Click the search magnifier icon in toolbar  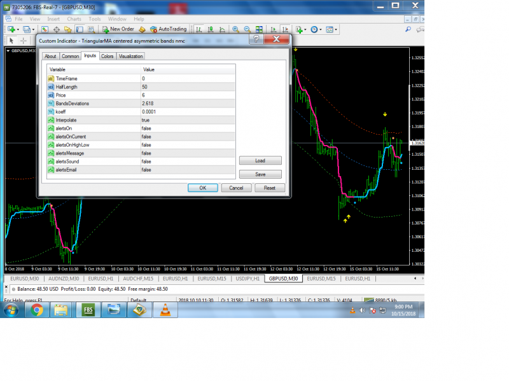[x=408, y=29]
